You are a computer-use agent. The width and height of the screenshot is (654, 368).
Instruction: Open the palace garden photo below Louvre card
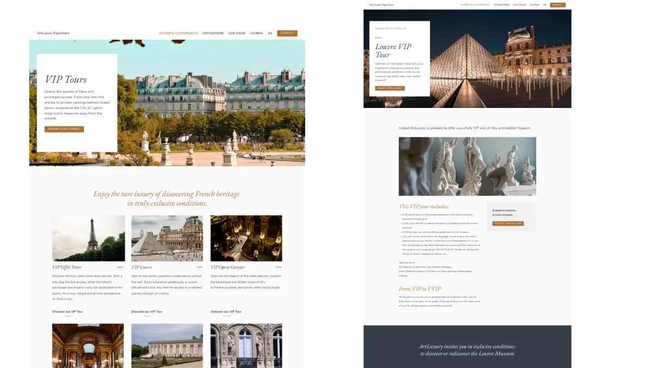coord(167,346)
